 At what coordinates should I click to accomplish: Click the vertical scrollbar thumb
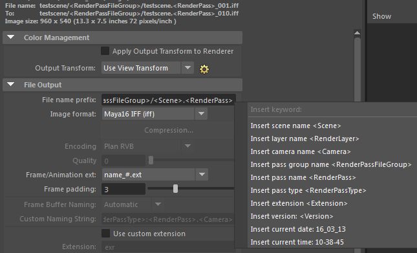pyautogui.click(x=358, y=69)
